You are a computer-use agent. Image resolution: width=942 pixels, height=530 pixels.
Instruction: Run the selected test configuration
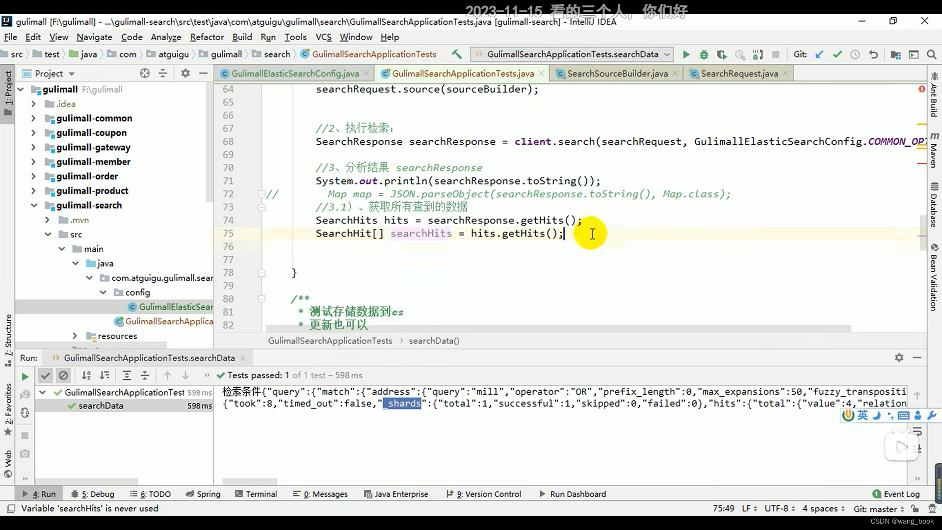(x=686, y=54)
